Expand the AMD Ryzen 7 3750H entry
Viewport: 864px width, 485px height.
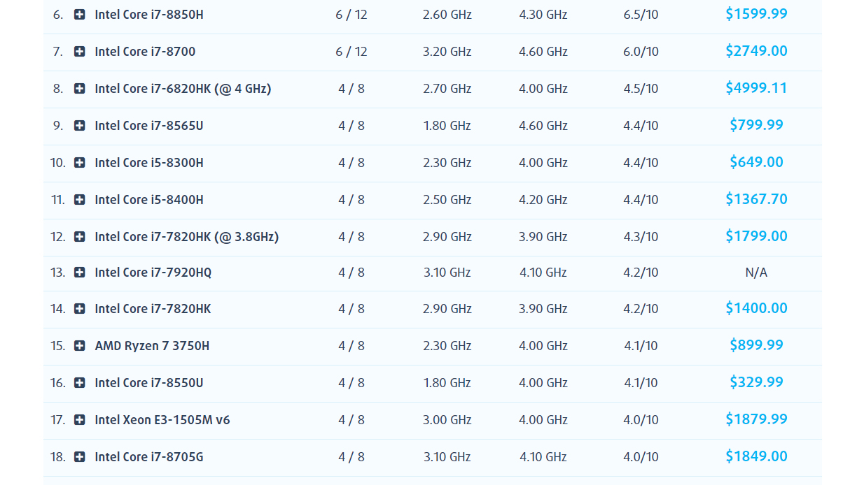tap(79, 345)
